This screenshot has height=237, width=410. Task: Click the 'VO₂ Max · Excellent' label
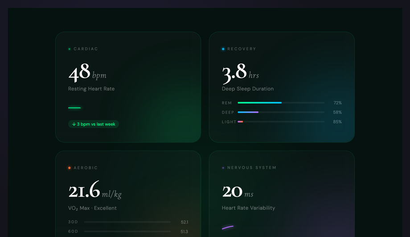[x=92, y=208]
